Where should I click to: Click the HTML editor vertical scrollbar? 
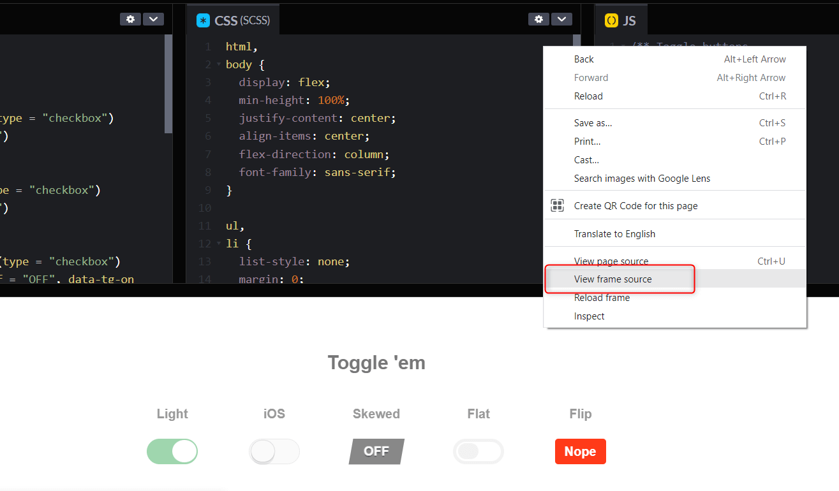168,84
